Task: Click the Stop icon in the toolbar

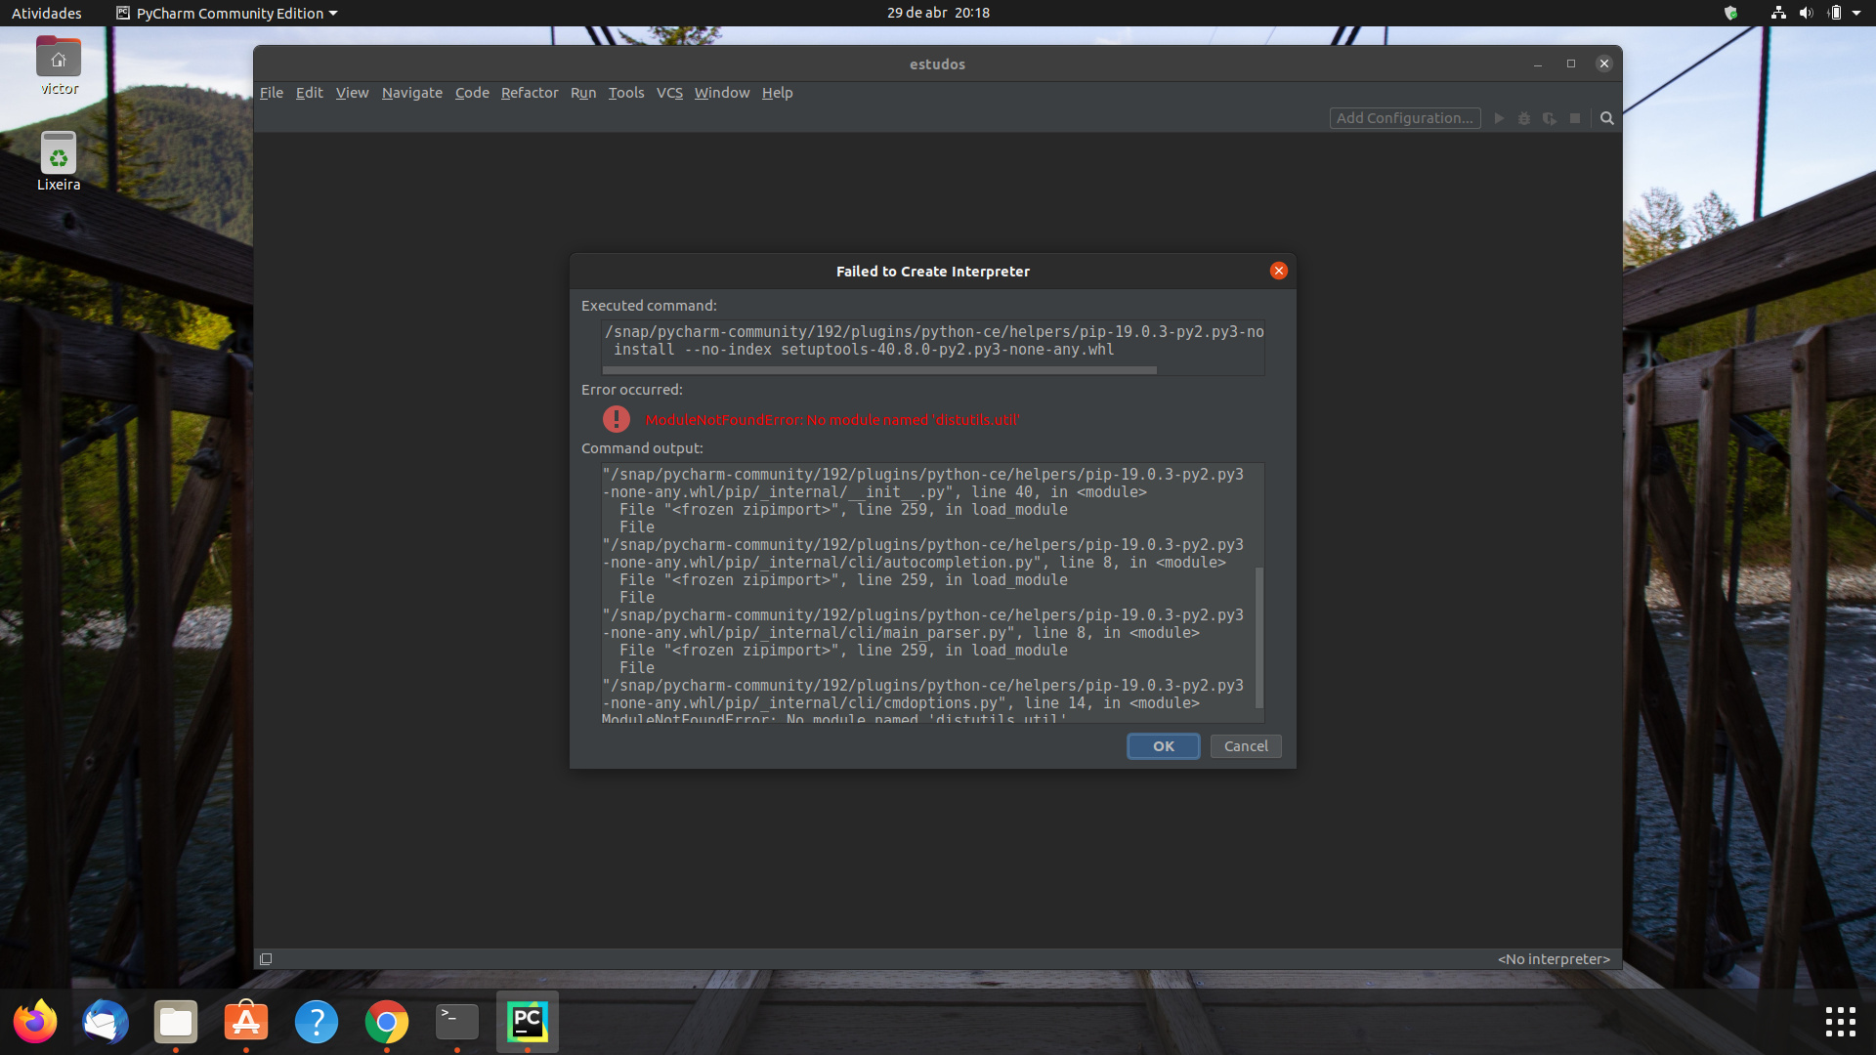Action: pos(1575,118)
